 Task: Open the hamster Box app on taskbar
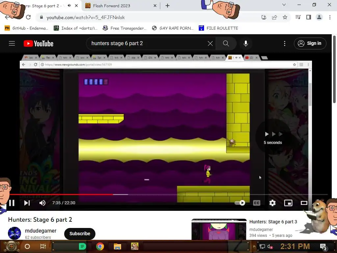[135, 246]
